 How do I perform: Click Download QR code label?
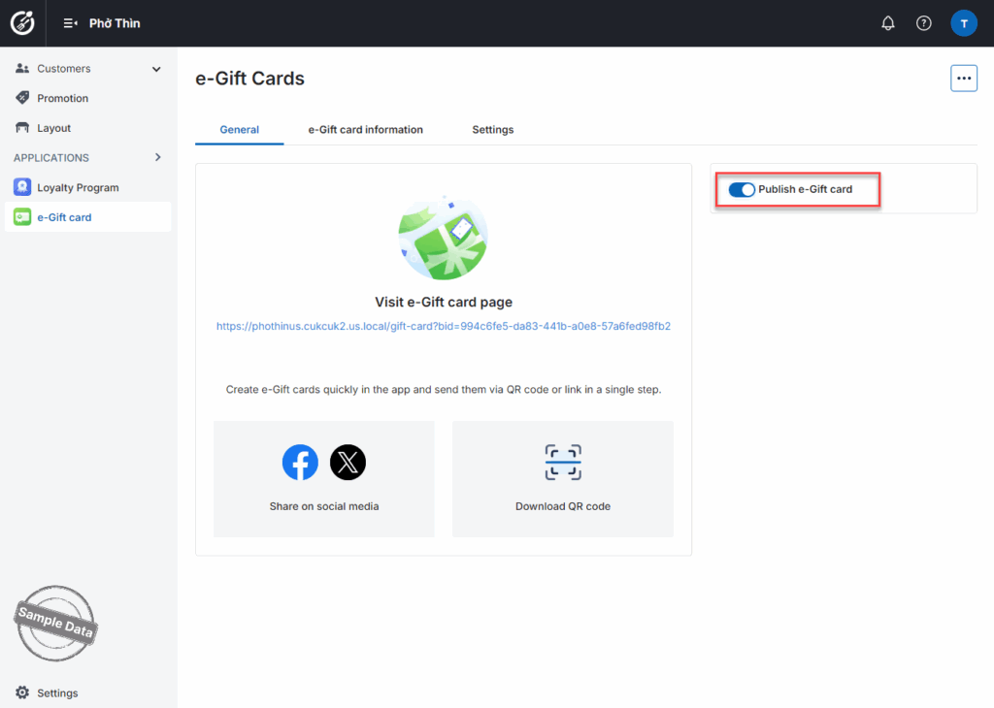tap(563, 506)
